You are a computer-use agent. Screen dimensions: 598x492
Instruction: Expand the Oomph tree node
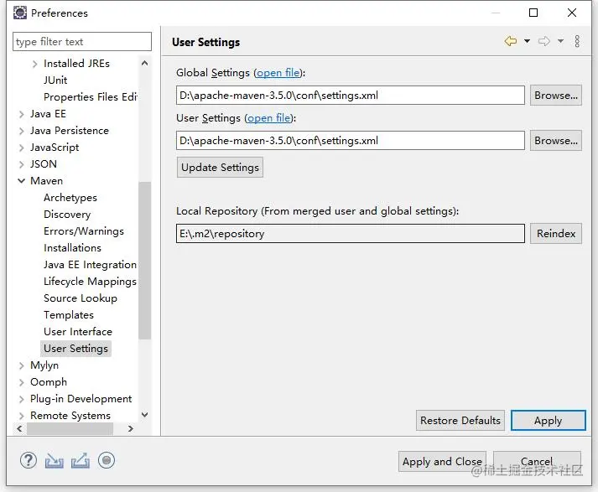pos(21,382)
